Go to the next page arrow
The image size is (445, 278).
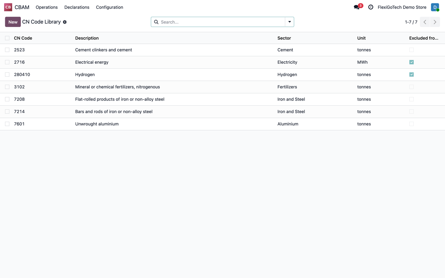coord(435,22)
